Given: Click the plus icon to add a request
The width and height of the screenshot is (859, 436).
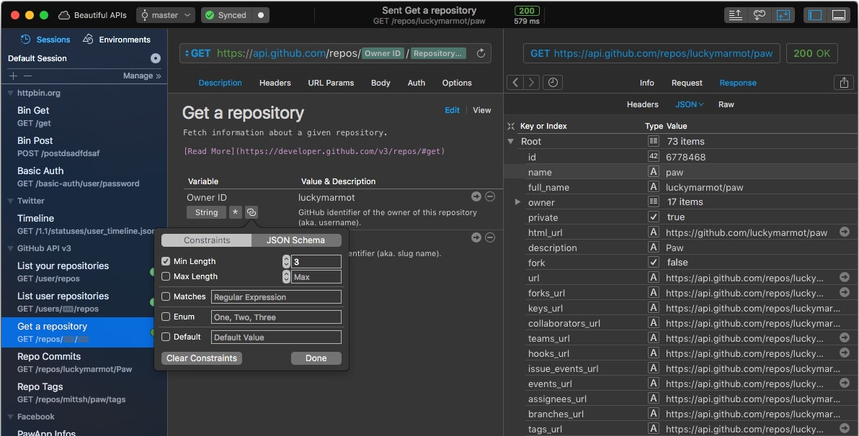Looking at the screenshot, I should point(13,76).
